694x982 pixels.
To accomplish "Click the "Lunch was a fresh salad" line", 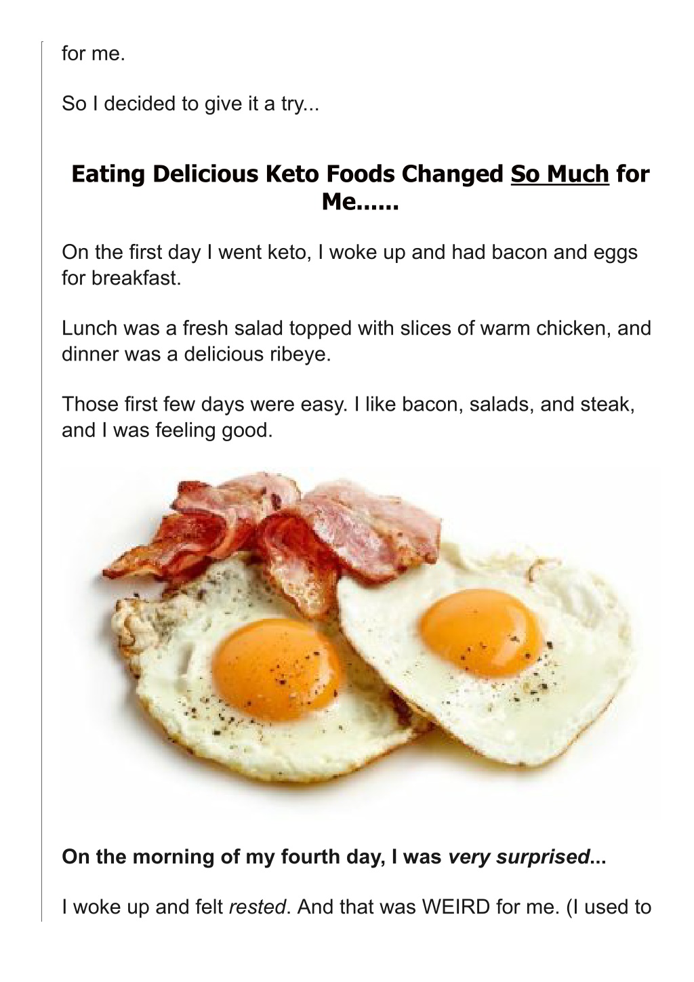I will coord(356,328).
